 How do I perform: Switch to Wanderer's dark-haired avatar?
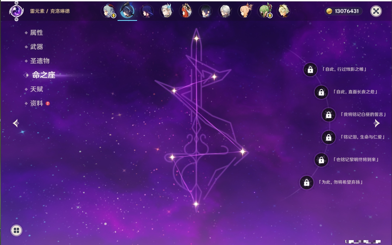[x=206, y=11]
